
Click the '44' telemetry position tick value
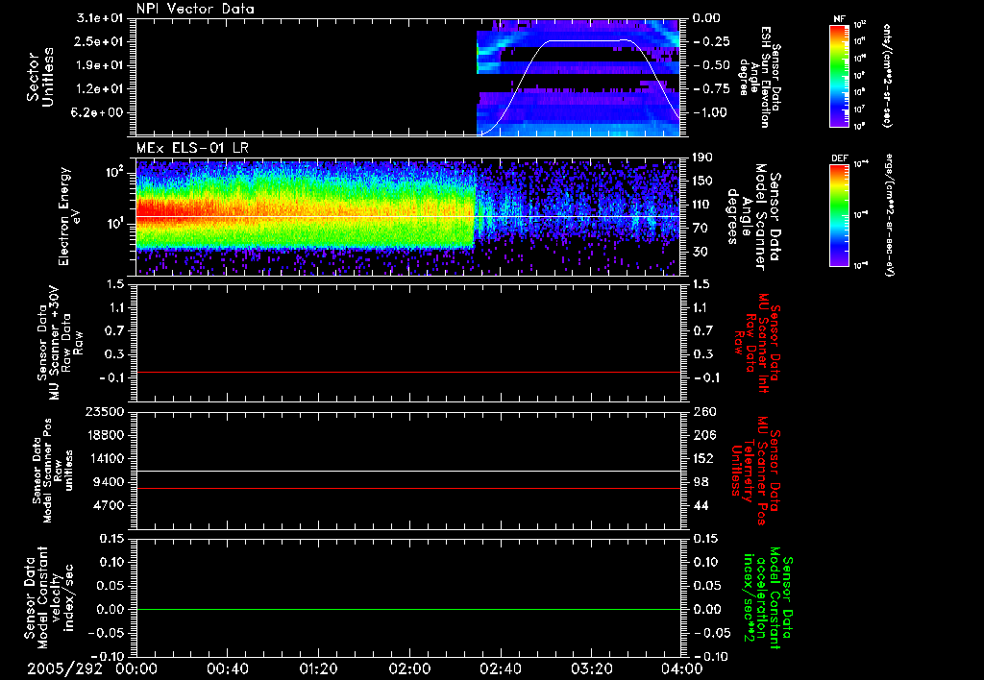(701, 505)
